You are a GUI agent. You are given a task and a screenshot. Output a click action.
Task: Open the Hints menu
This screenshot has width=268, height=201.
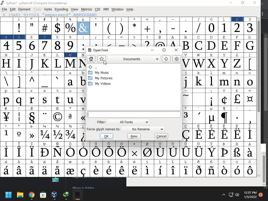[48, 9]
